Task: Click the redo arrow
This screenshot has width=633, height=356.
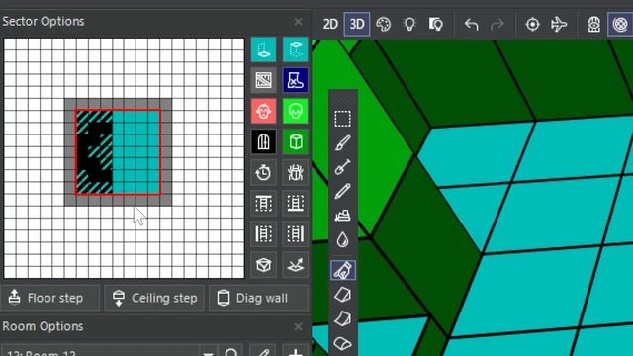Action: 497,25
